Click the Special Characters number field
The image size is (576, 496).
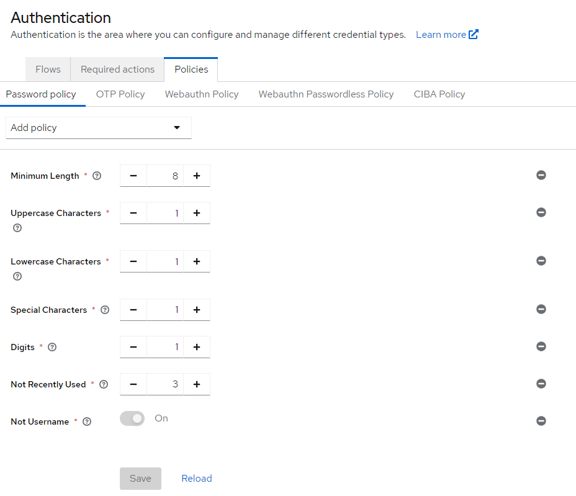(165, 310)
